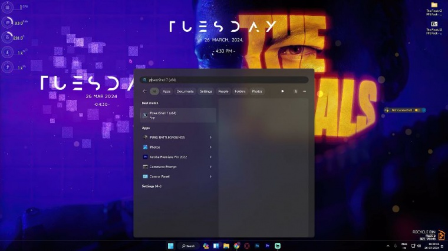
Task: Open Command Prompt from the Apps list
Action: click(x=163, y=167)
